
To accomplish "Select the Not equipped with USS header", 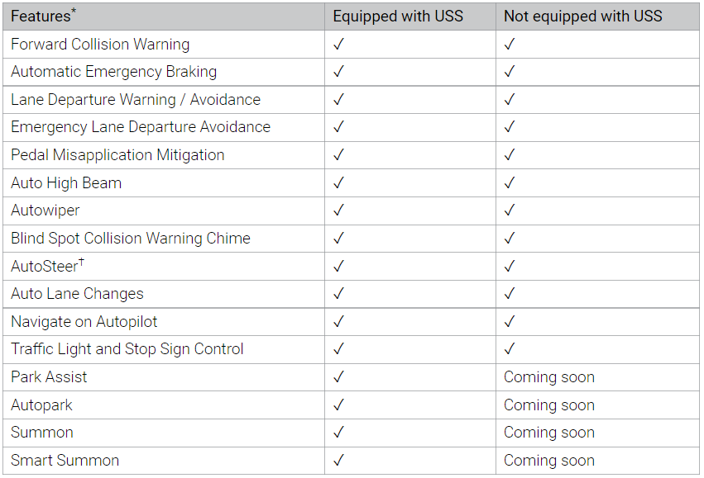I will tap(582, 17).
